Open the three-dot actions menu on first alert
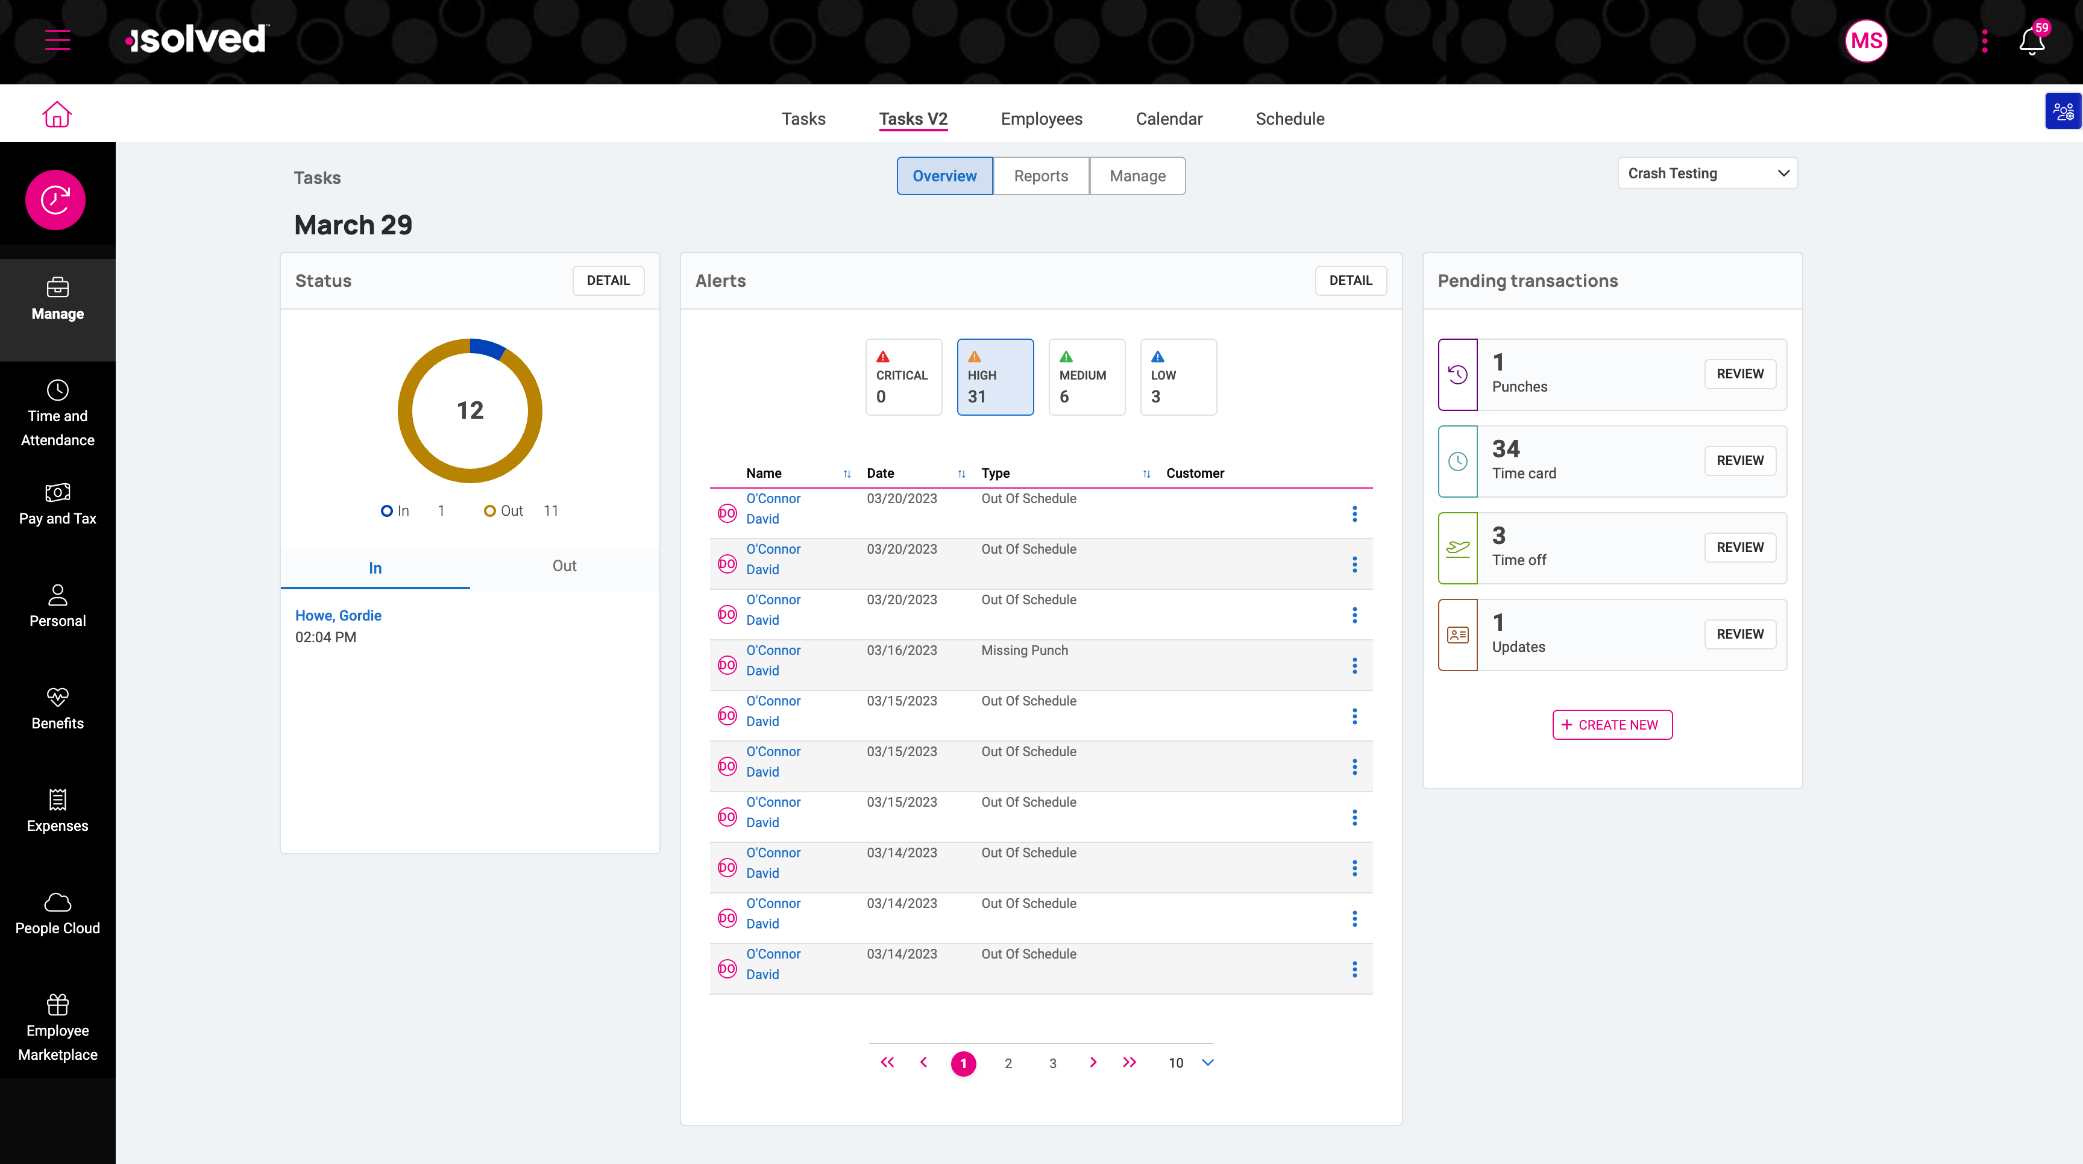The height and width of the screenshot is (1164, 2083). click(1354, 513)
